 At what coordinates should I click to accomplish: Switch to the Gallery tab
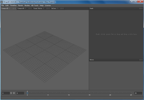coord(54,8)
